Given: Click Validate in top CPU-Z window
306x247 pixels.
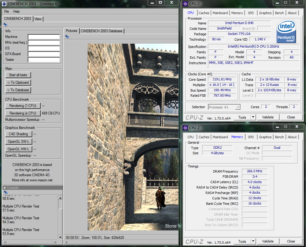Looking at the screenshot, I should 268,117.
